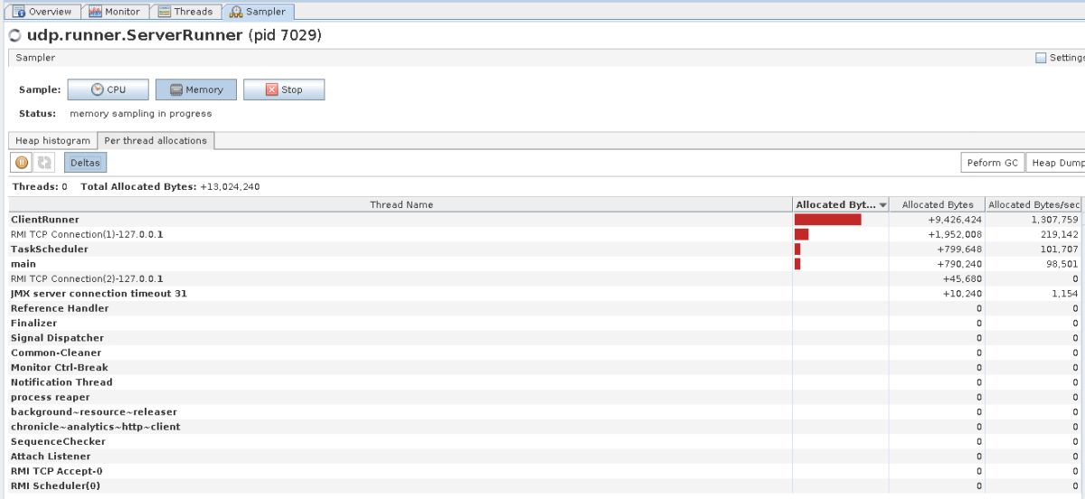This screenshot has height=499, width=1085.
Task: Click the Overview tab icon
Action: [x=18, y=12]
